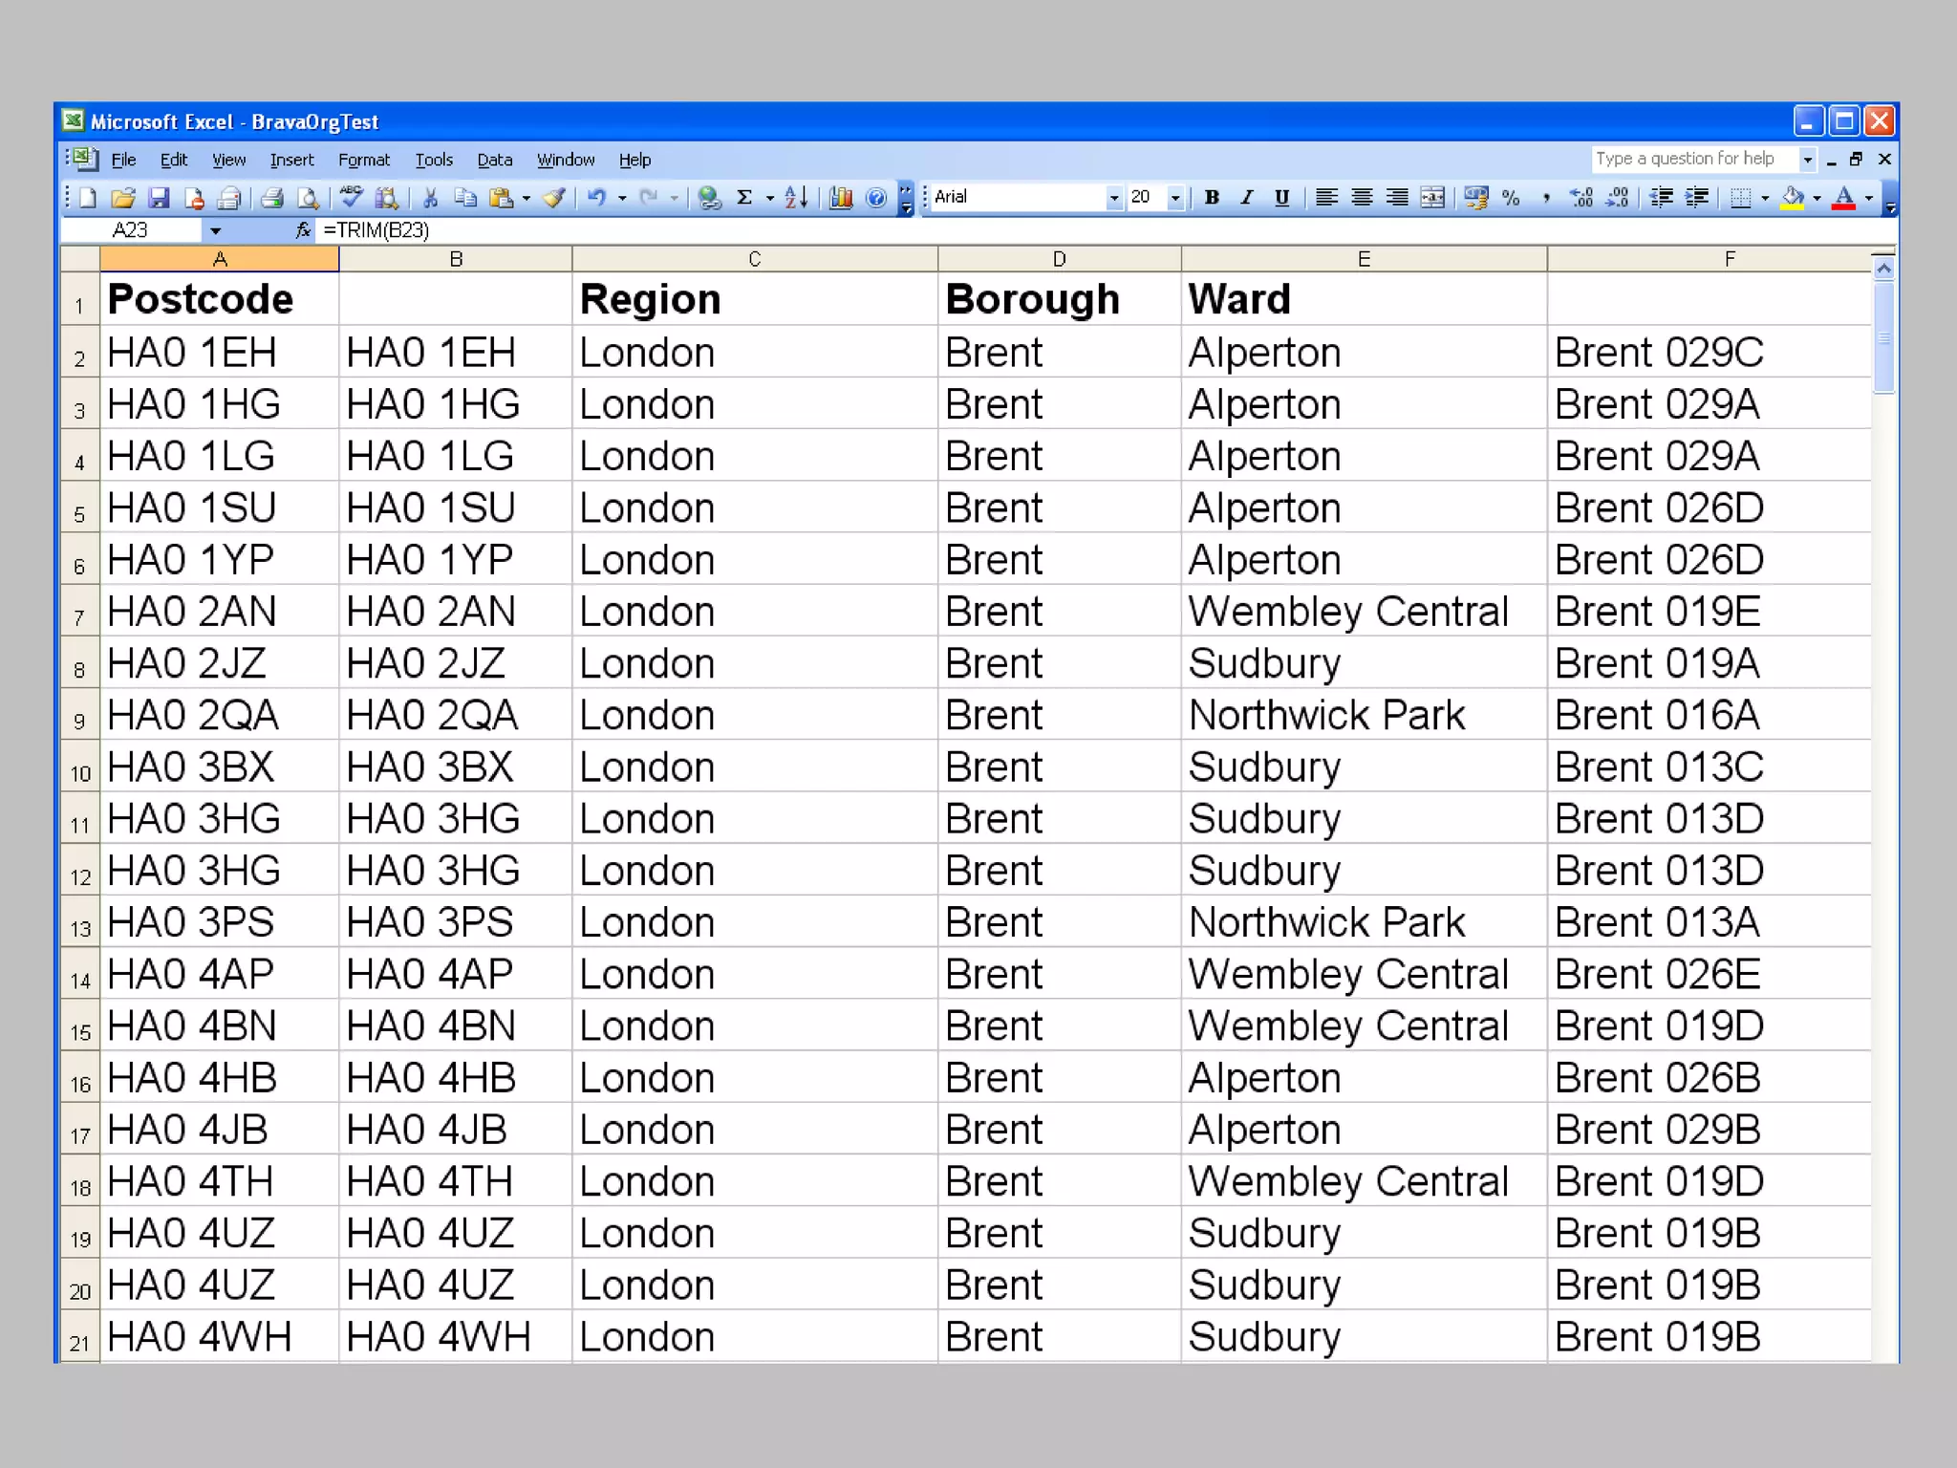Click the AutoSum sigma icon

coord(744,198)
